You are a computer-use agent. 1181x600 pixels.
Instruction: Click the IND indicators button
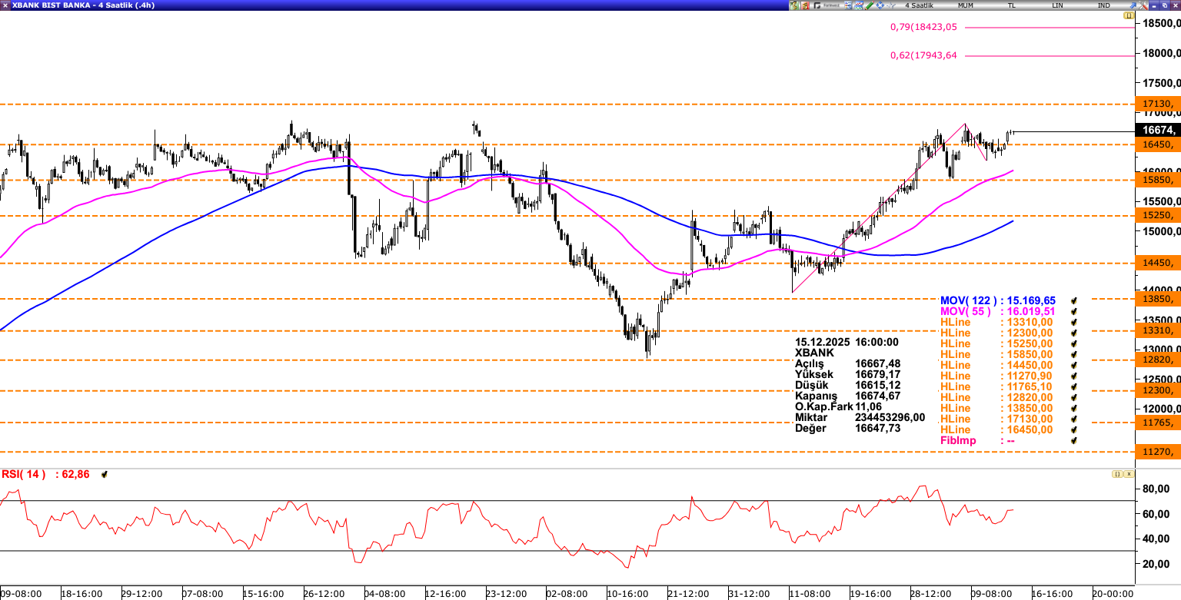(1103, 5)
